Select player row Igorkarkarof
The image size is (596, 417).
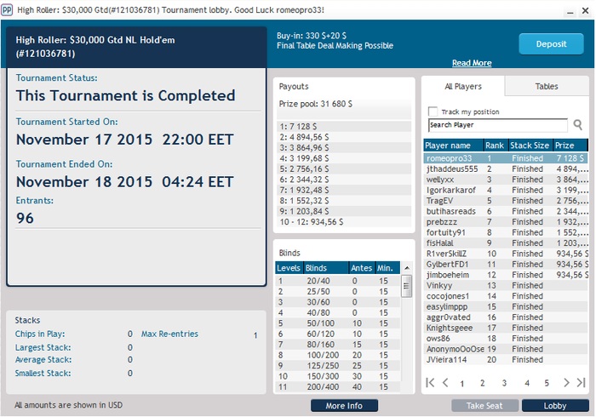[x=506, y=191]
